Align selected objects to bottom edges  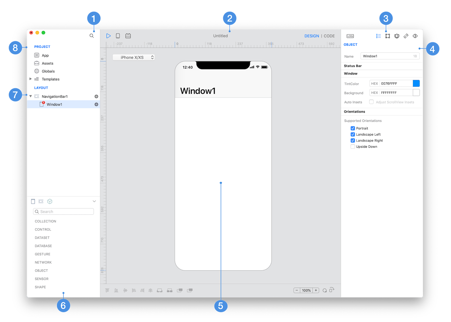[x=116, y=290]
